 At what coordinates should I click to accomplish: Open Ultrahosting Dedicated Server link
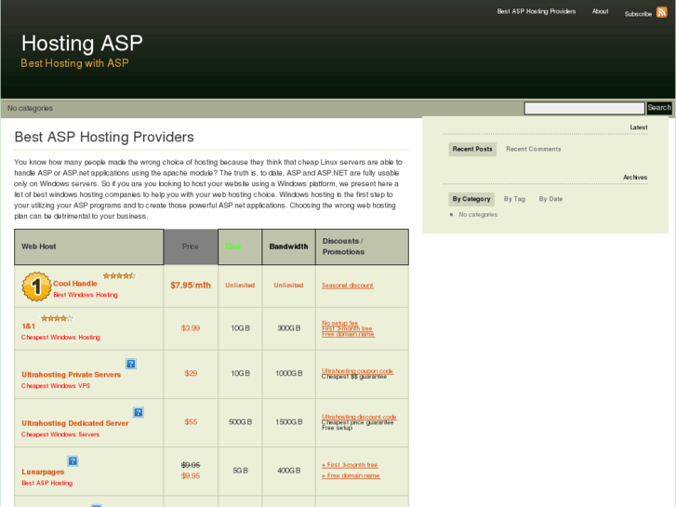tap(75, 423)
